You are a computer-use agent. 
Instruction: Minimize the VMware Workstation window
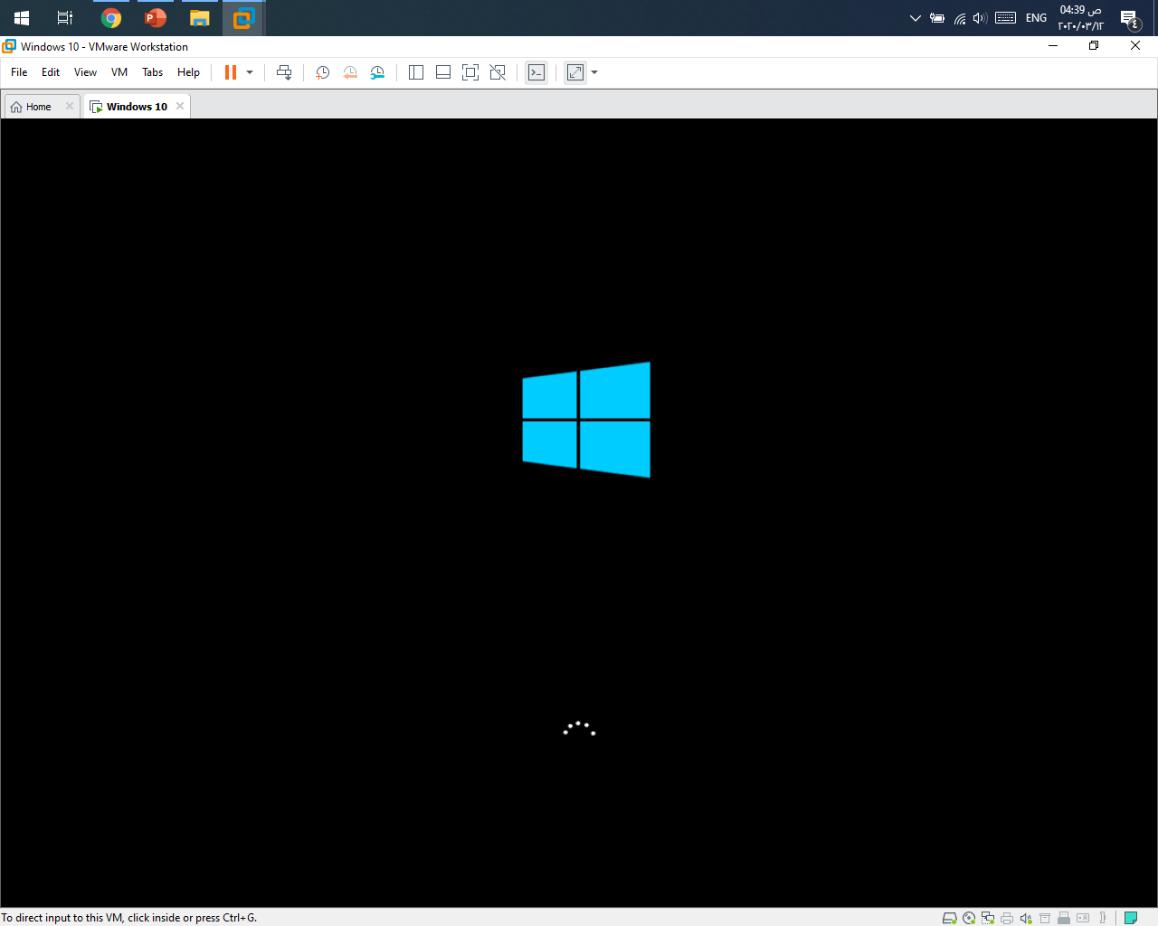tap(1053, 46)
